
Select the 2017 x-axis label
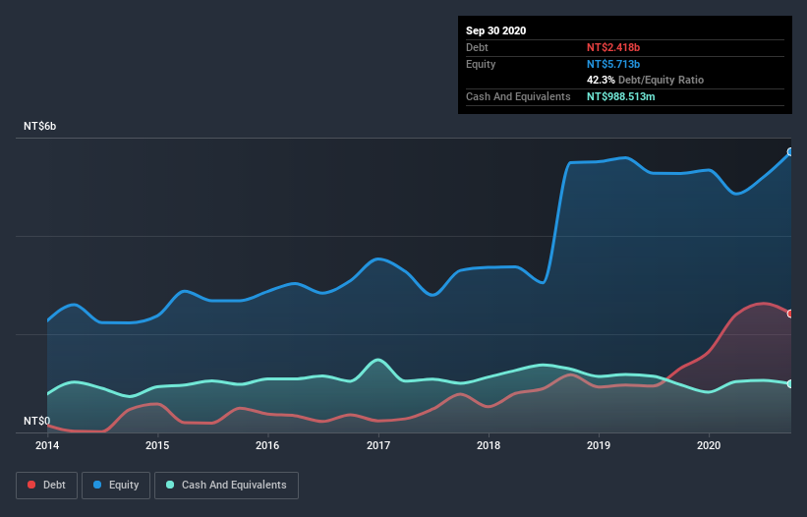[378, 445]
